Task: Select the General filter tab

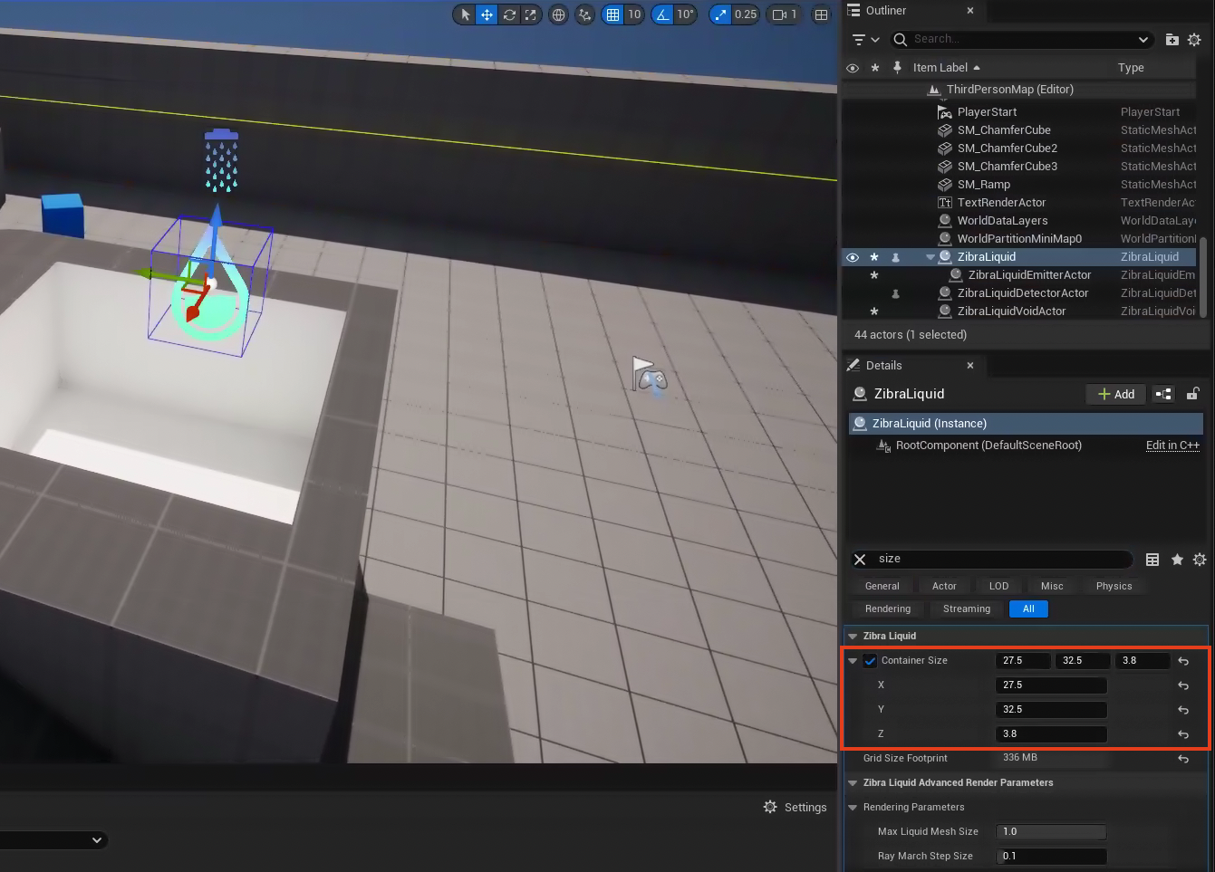Action: click(x=882, y=586)
